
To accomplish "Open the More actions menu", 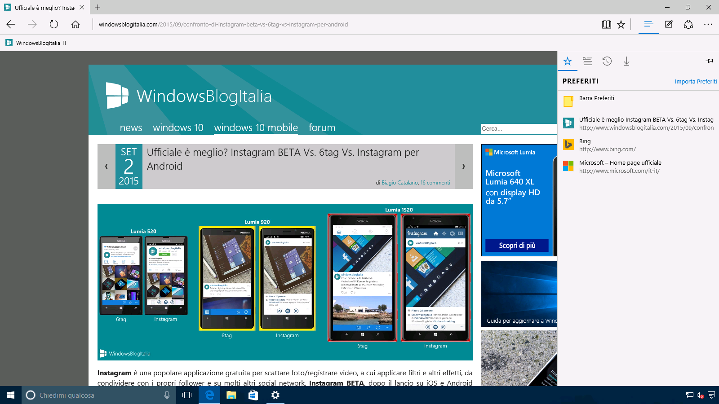I will coord(708,24).
